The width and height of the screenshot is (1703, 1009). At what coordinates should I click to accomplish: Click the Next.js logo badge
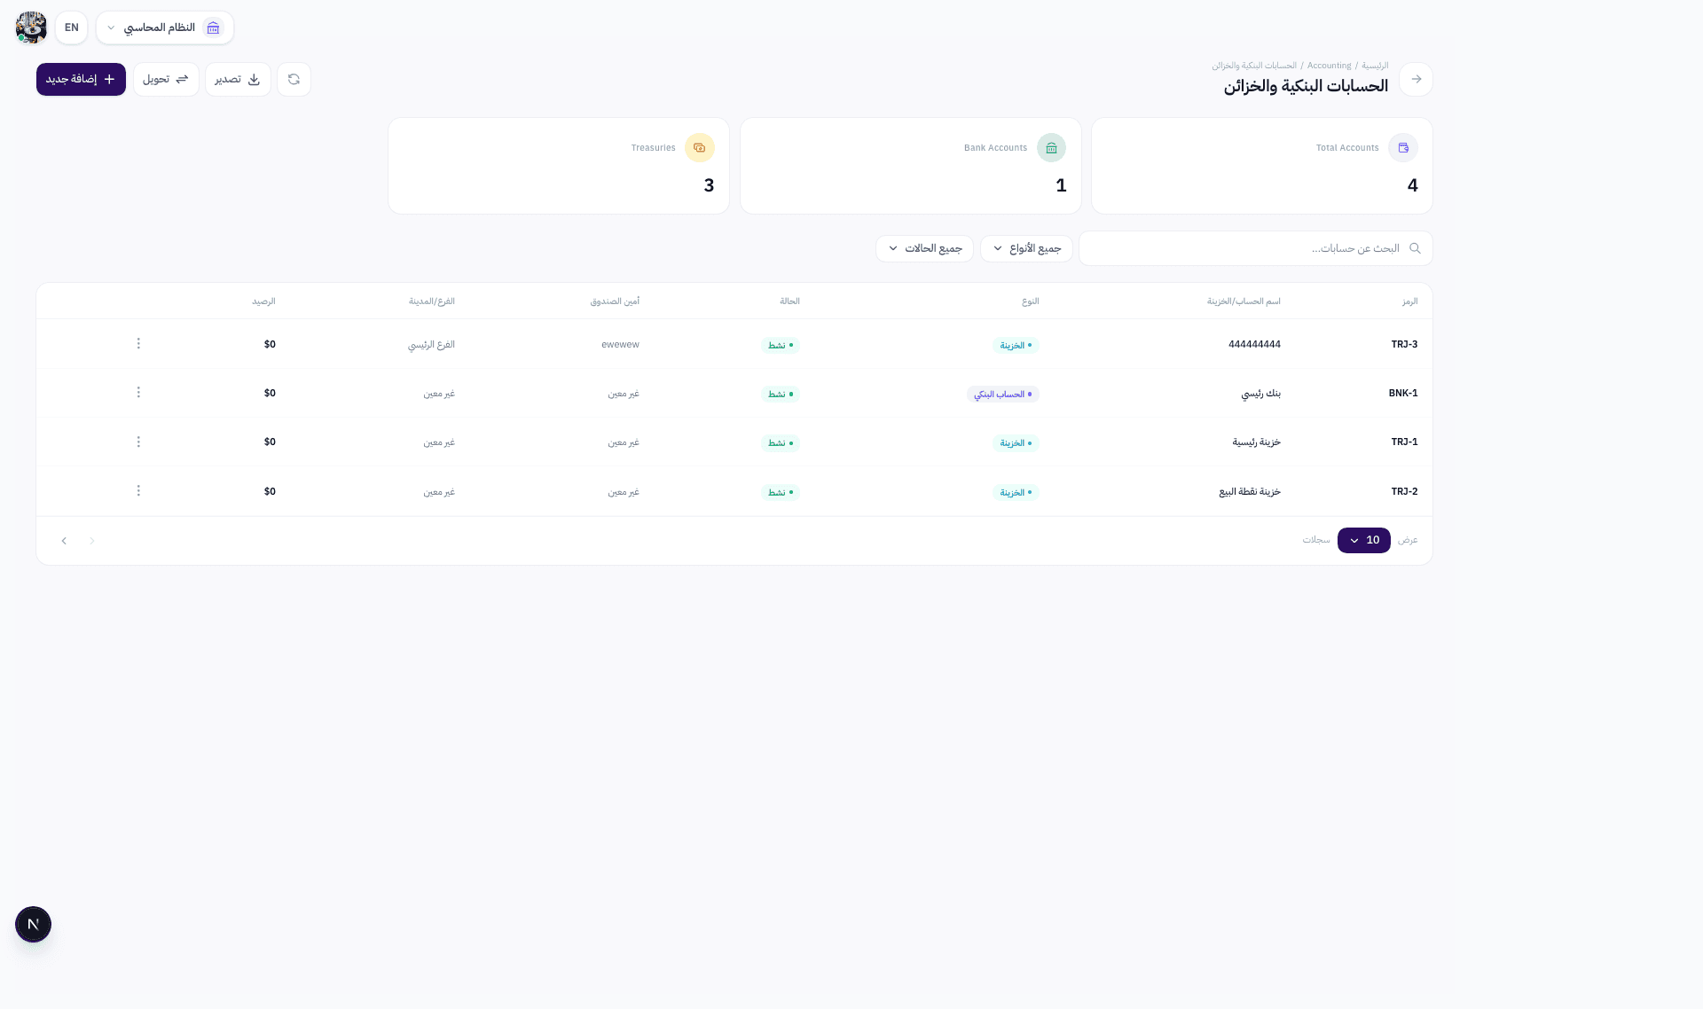[34, 925]
